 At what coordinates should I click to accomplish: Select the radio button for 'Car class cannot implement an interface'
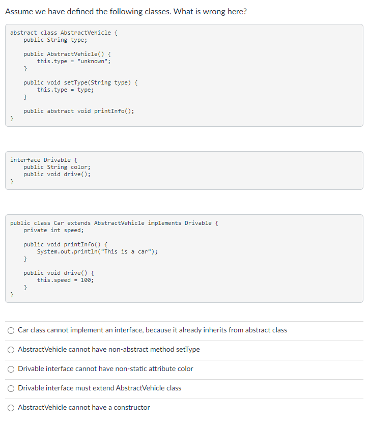click(x=11, y=330)
